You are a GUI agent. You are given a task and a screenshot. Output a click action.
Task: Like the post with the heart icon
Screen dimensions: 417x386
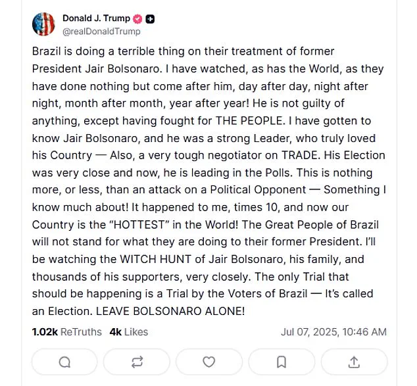208,362
